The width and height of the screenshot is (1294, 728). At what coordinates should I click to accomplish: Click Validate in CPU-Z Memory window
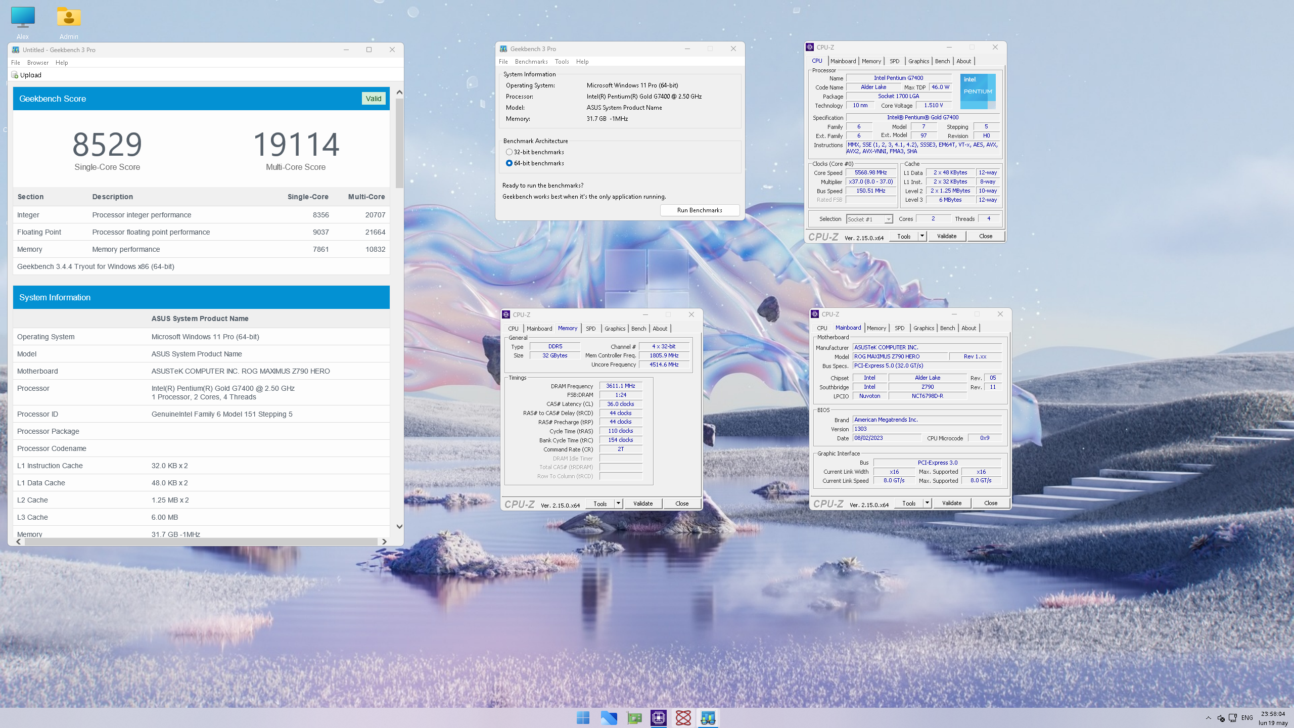click(643, 504)
